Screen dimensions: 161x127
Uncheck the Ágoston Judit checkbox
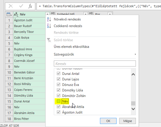[58, 112]
